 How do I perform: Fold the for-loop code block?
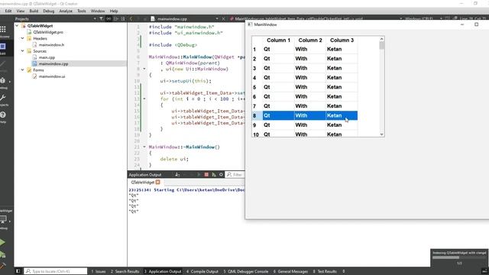point(144,99)
